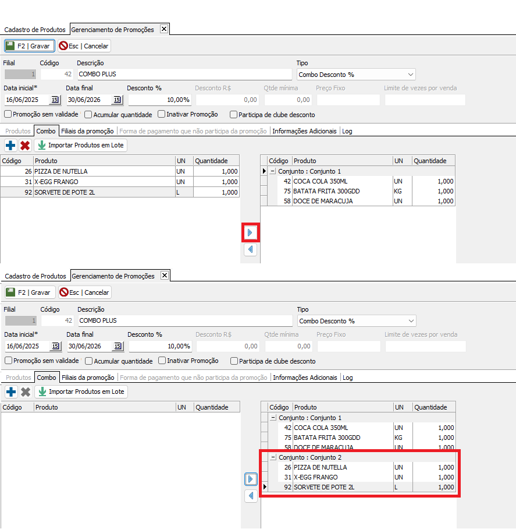Open 'Informações Adicionais' tab in the upper screenshot
The height and width of the screenshot is (529, 516).
tap(305, 131)
